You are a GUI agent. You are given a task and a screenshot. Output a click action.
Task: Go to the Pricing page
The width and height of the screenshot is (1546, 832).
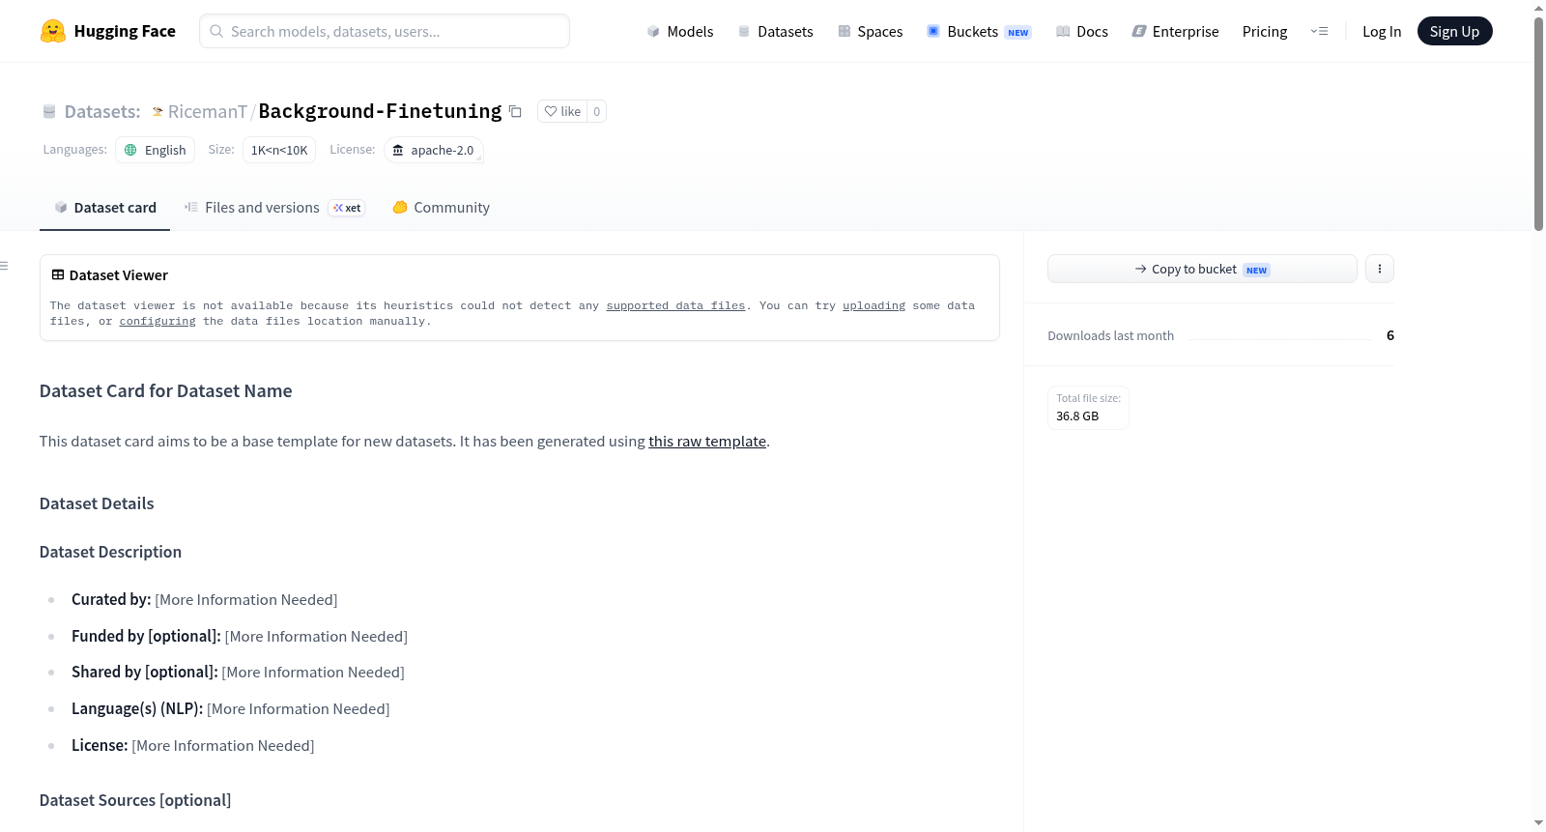[1265, 31]
